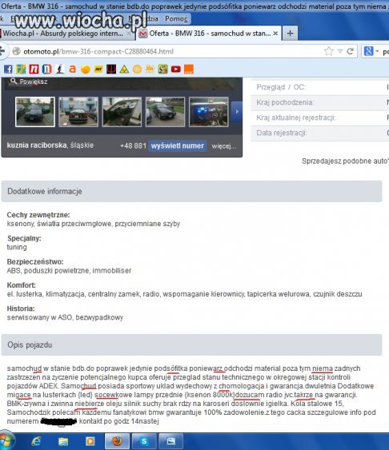Open Windows Media Player from taskbar
Image resolution: width=389 pixels, height=450 pixels.
(x=90, y=441)
